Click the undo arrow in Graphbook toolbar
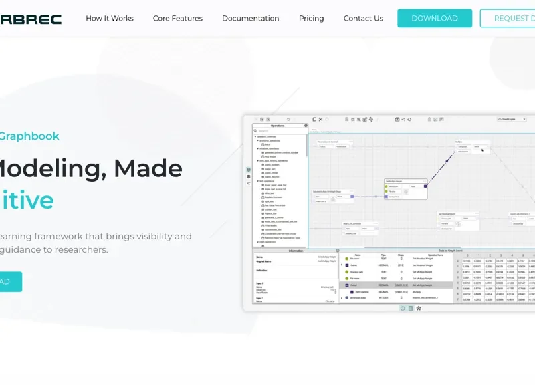 pos(288,120)
